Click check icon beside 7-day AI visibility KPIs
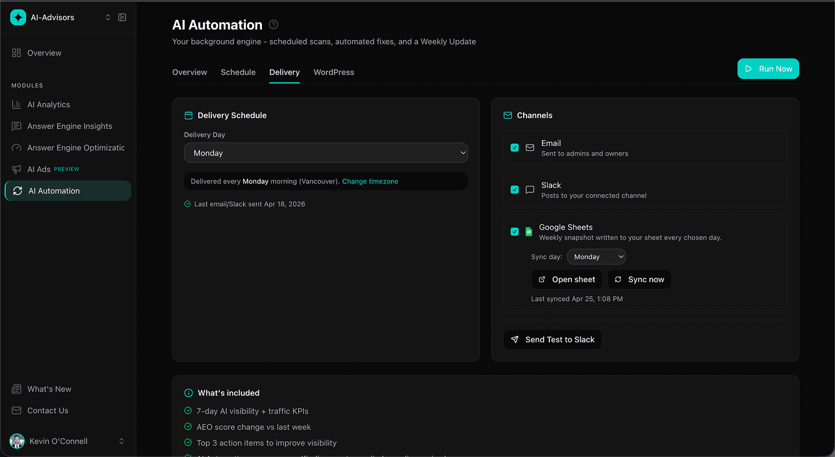Viewport: 835px width, 457px height. [x=188, y=410]
